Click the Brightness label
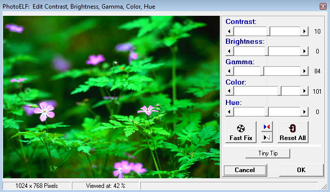Image resolution: width=330 pixels, height=192 pixels. pyautogui.click(x=245, y=41)
